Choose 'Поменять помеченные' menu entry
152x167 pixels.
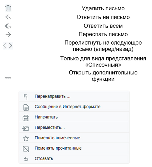coord(74,138)
